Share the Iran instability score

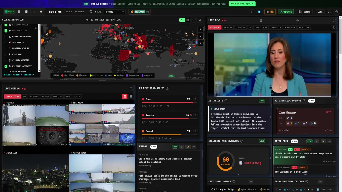195,99
